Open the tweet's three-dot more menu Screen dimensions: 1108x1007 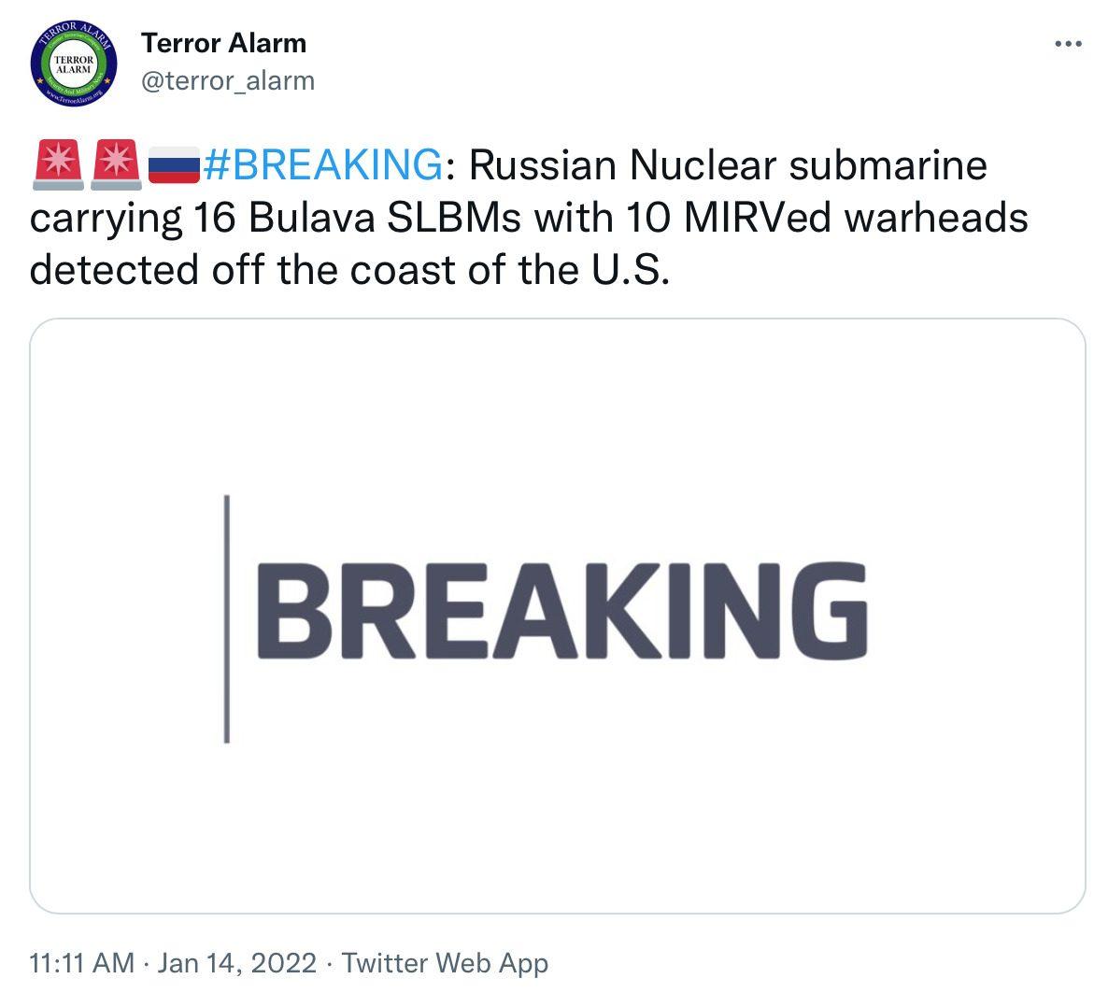1067,44
